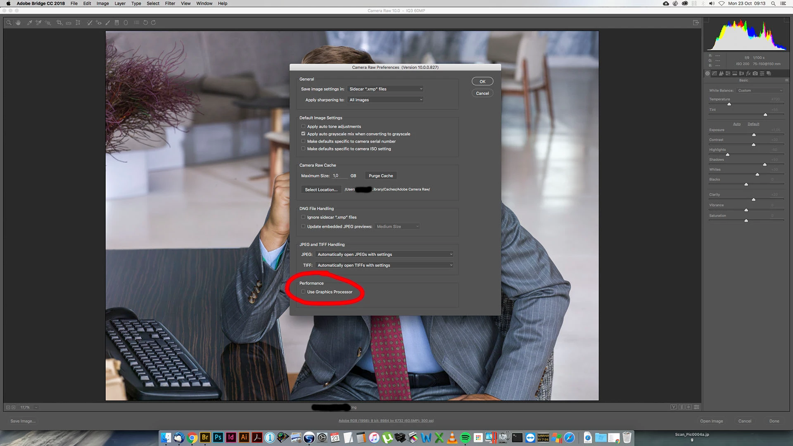The image size is (793, 446).
Task: Open the Effects fx panel tab
Action: coord(748,74)
